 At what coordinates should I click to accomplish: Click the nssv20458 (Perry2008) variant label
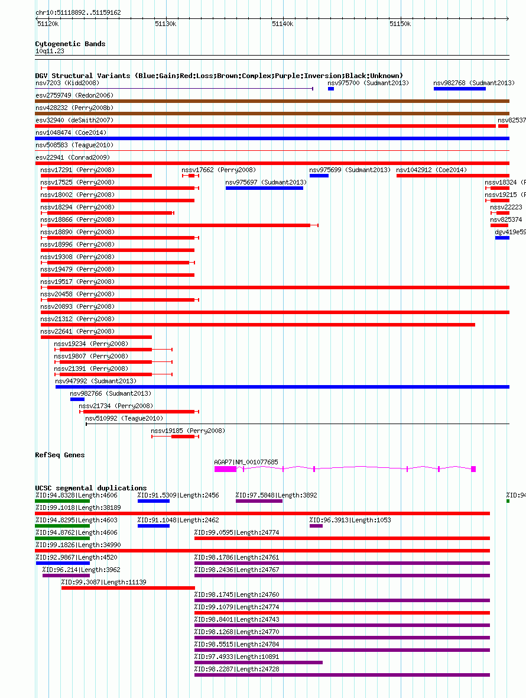click(x=77, y=295)
